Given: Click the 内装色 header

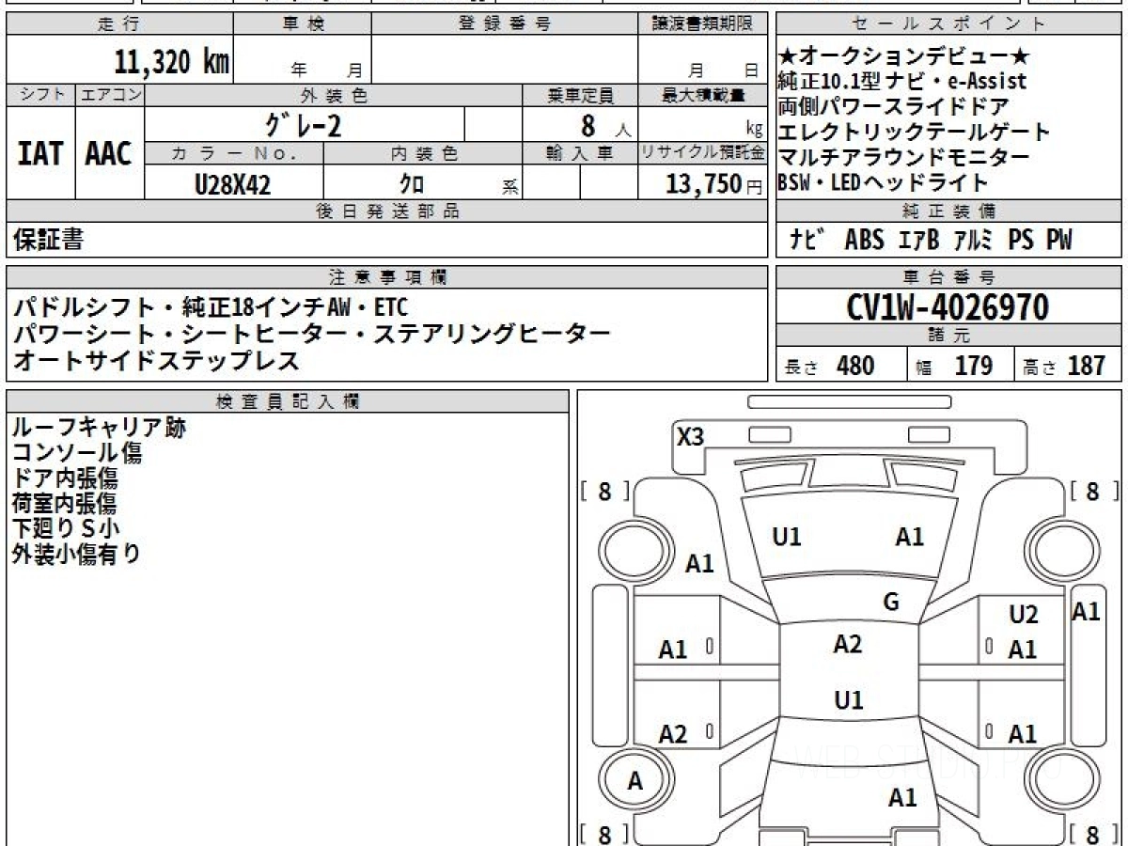Looking at the screenshot, I should point(423,153).
